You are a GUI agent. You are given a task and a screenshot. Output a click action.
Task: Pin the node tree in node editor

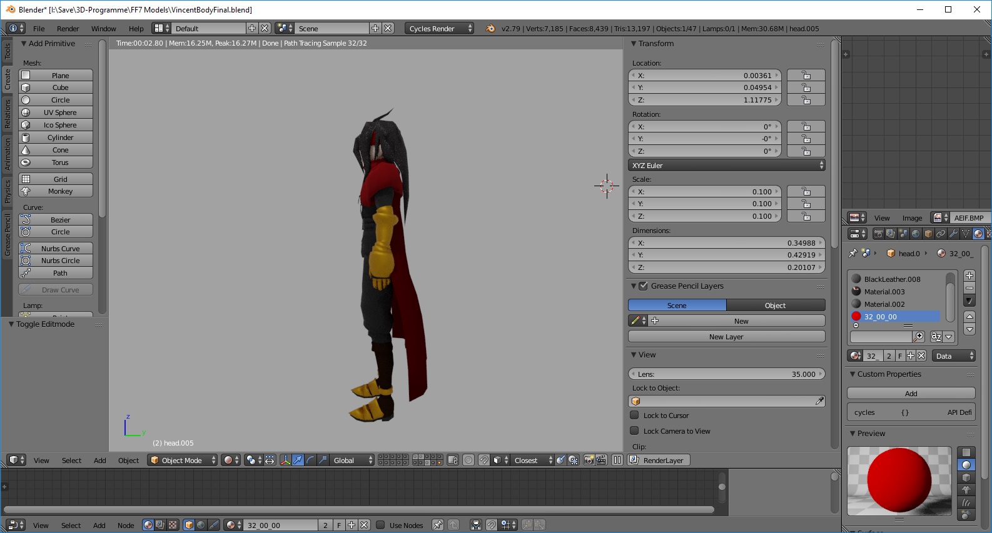pyautogui.click(x=438, y=525)
